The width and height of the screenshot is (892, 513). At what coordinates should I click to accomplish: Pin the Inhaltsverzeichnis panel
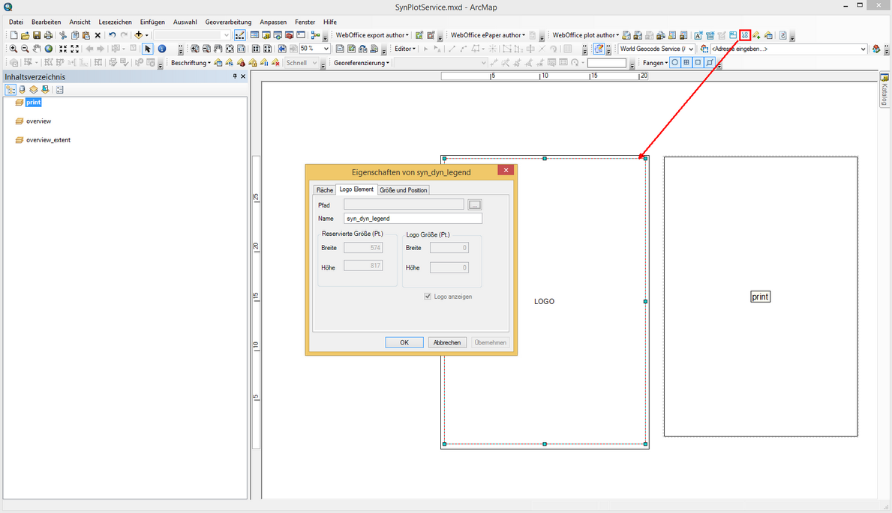pyautogui.click(x=234, y=76)
